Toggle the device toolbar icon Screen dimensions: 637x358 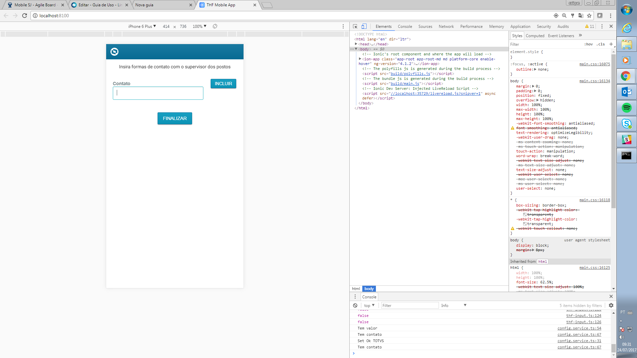tap(364, 27)
